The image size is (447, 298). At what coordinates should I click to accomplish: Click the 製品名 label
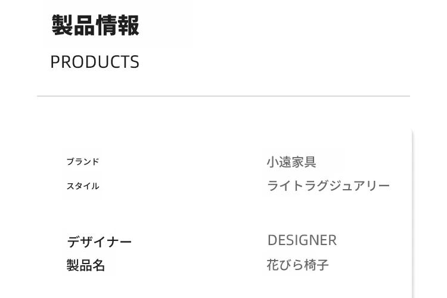tap(85, 265)
